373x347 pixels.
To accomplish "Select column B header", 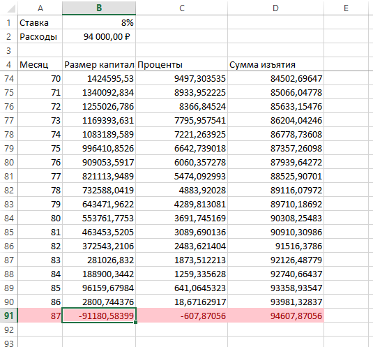I will pos(99,8).
